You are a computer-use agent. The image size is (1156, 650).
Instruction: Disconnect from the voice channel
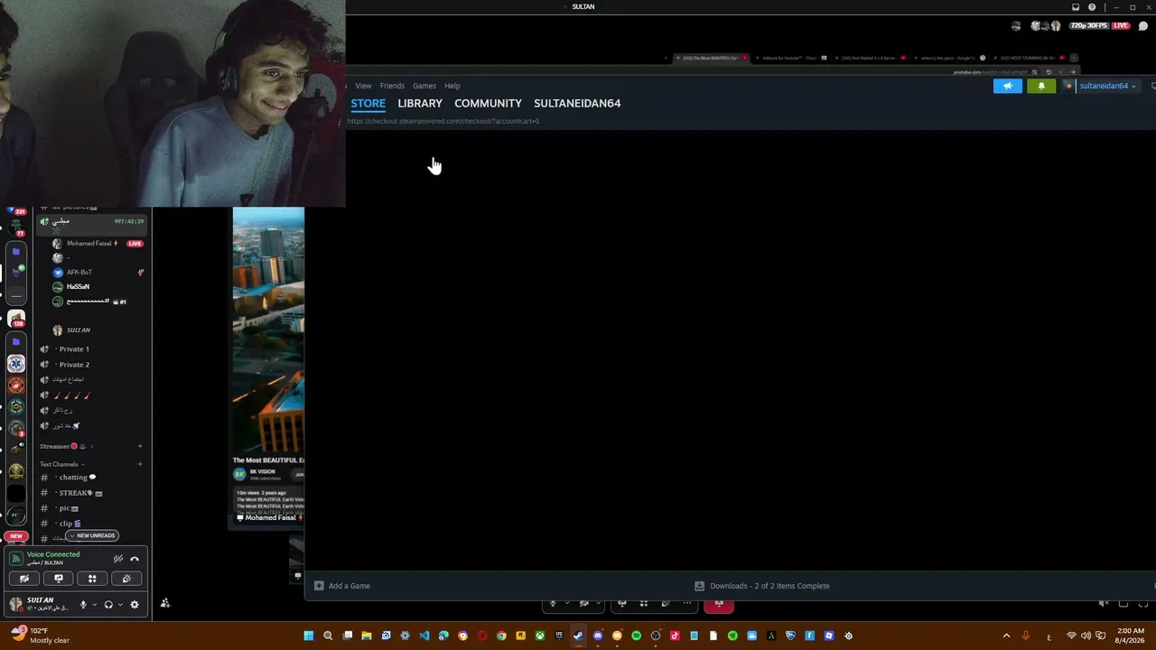tap(135, 559)
